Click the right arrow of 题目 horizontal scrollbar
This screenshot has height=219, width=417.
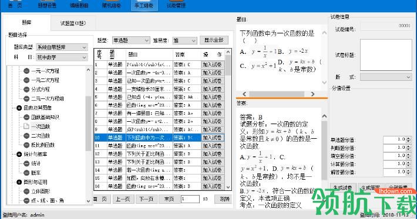(x=312, y=94)
